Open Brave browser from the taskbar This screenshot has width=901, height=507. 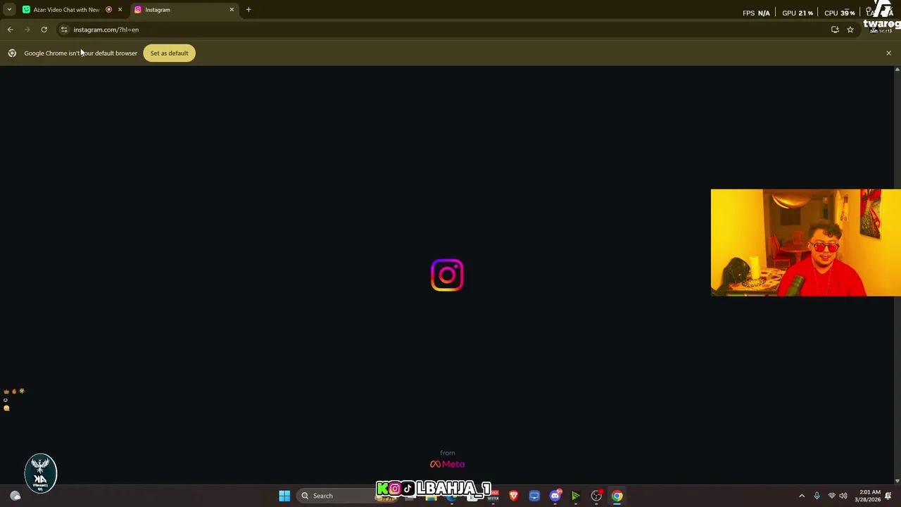pyautogui.click(x=514, y=496)
